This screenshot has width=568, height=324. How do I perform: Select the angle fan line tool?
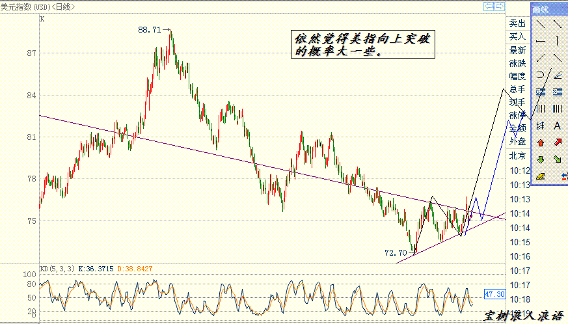(558, 75)
